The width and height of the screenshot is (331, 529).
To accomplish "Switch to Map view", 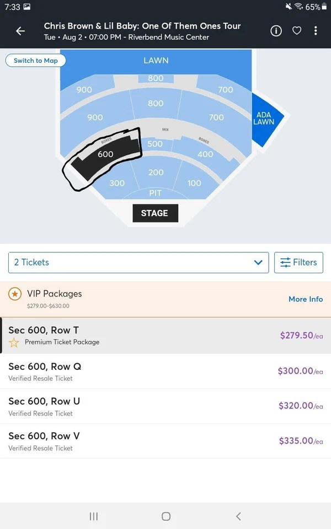I will pyautogui.click(x=35, y=61).
